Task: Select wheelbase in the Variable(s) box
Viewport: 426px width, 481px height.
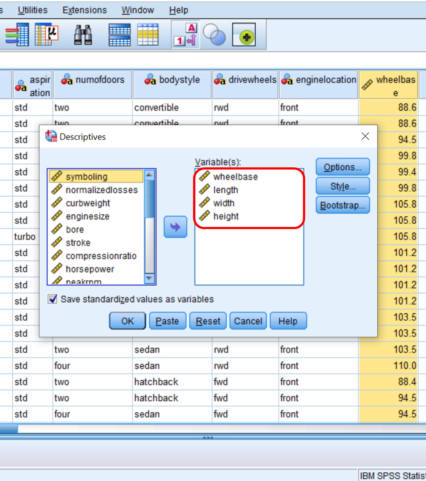Action: click(249, 177)
